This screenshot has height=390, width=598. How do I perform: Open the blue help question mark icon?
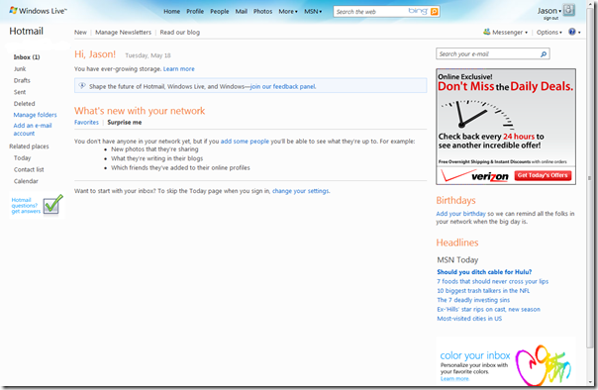pos(572,32)
